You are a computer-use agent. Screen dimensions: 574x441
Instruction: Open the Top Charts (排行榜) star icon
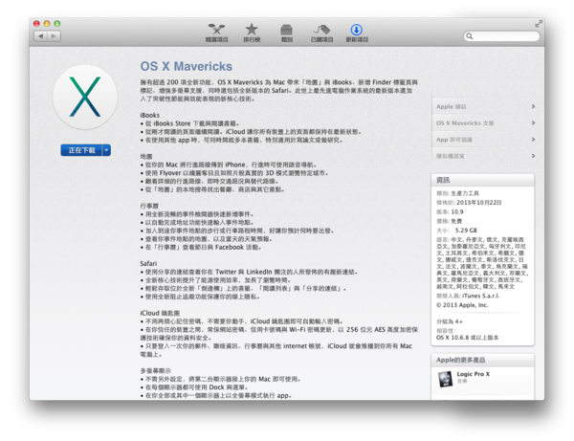pyautogui.click(x=252, y=33)
